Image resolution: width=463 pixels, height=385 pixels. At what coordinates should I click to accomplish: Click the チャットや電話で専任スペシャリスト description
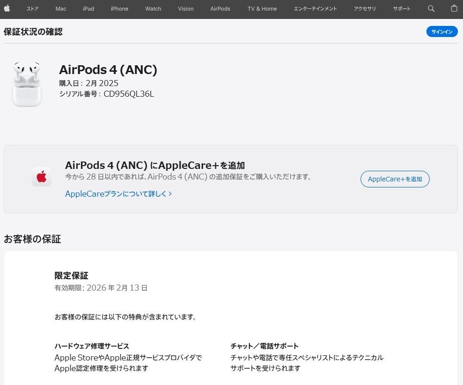[307, 363]
